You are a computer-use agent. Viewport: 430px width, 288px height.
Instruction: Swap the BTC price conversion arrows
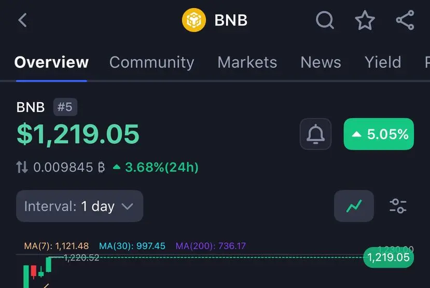point(22,167)
